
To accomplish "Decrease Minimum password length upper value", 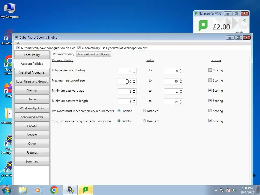I will [x=181, y=103].
